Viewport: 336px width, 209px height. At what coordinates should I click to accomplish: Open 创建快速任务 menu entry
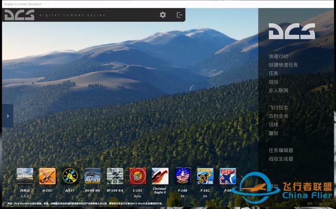point(283,65)
